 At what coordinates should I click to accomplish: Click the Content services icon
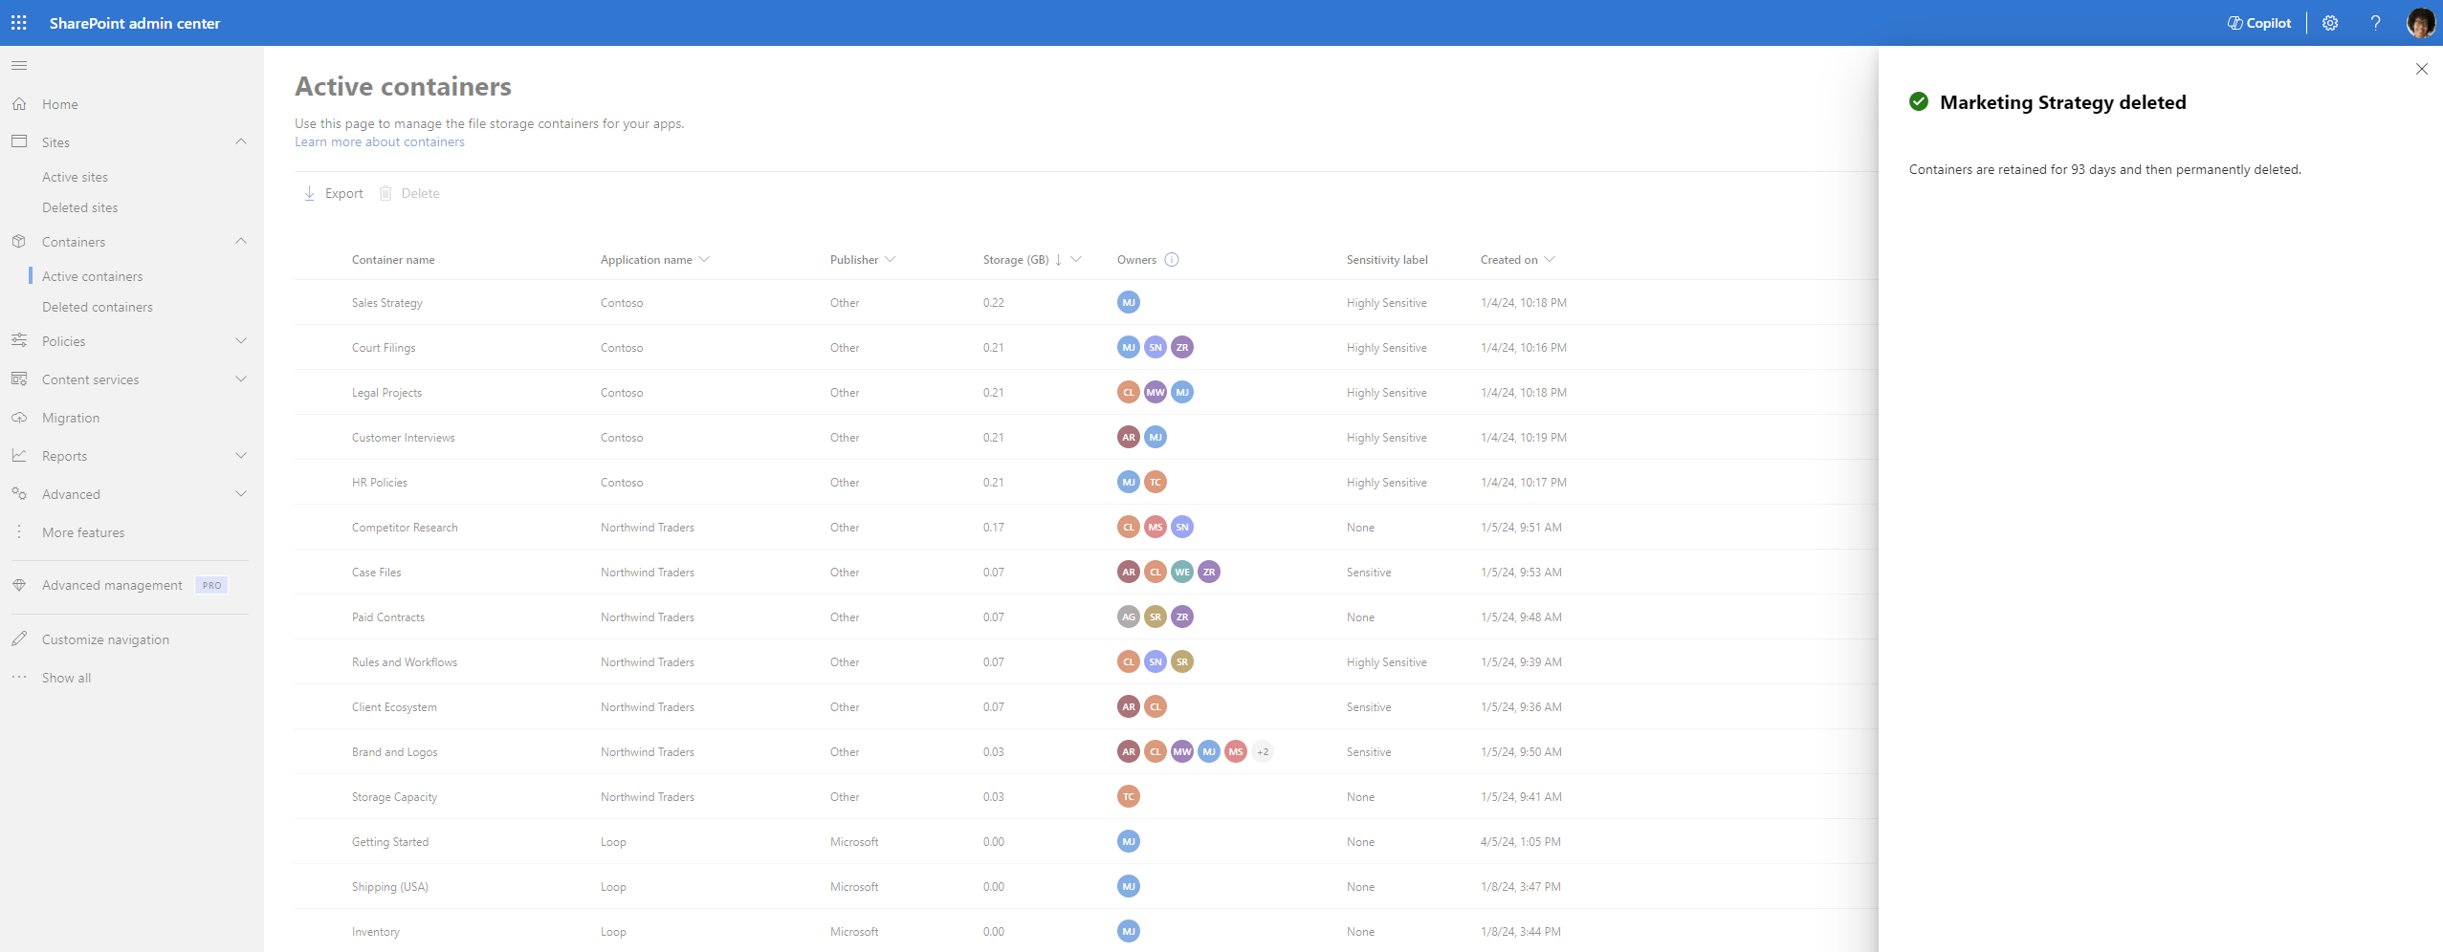pyautogui.click(x=19, y=379)
